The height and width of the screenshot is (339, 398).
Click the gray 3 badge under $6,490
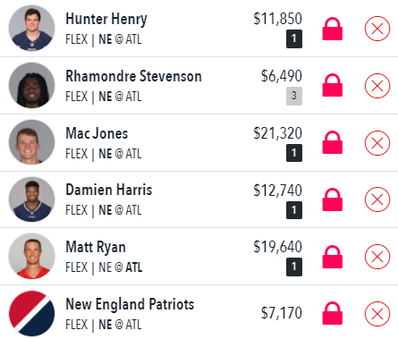(x=294, y=96)
